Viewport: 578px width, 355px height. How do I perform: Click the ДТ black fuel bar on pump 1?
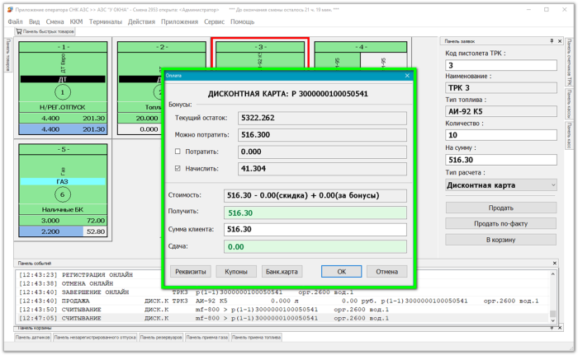point(63,79)
